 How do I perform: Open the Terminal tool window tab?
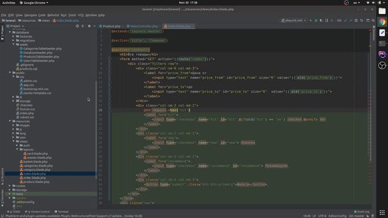tap(61, 211)
